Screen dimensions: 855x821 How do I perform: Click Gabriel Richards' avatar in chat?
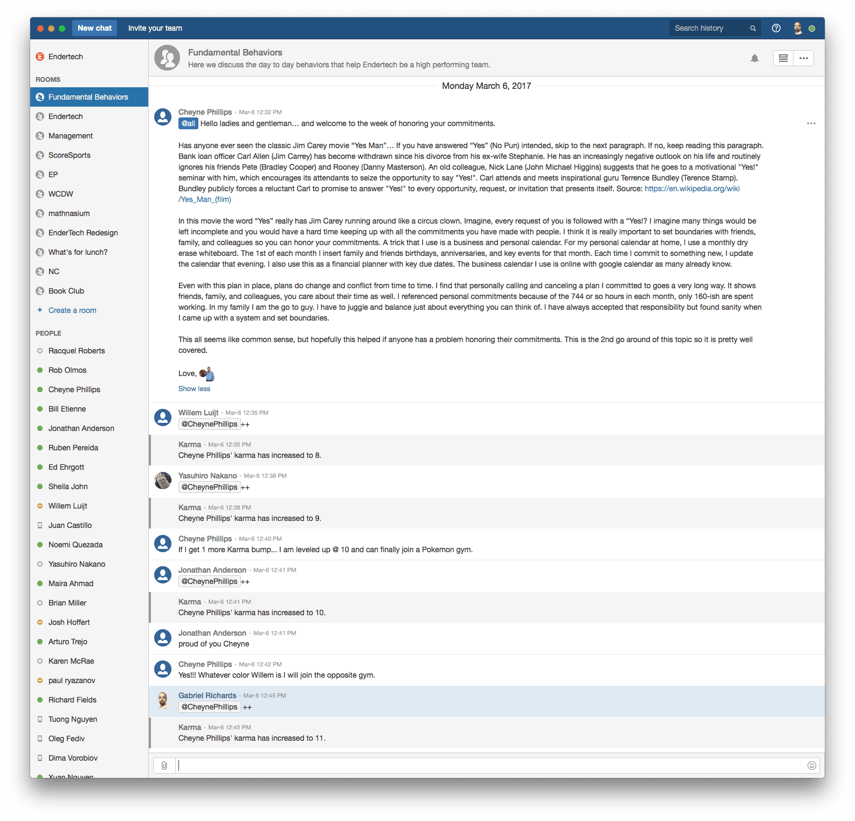pos(163,700)
